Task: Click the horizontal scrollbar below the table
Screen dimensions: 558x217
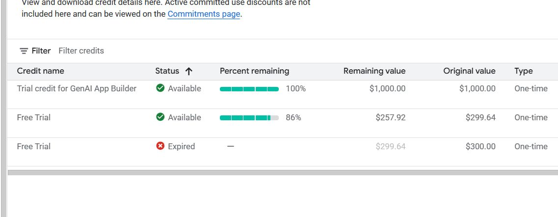Action: click(283, 172)
